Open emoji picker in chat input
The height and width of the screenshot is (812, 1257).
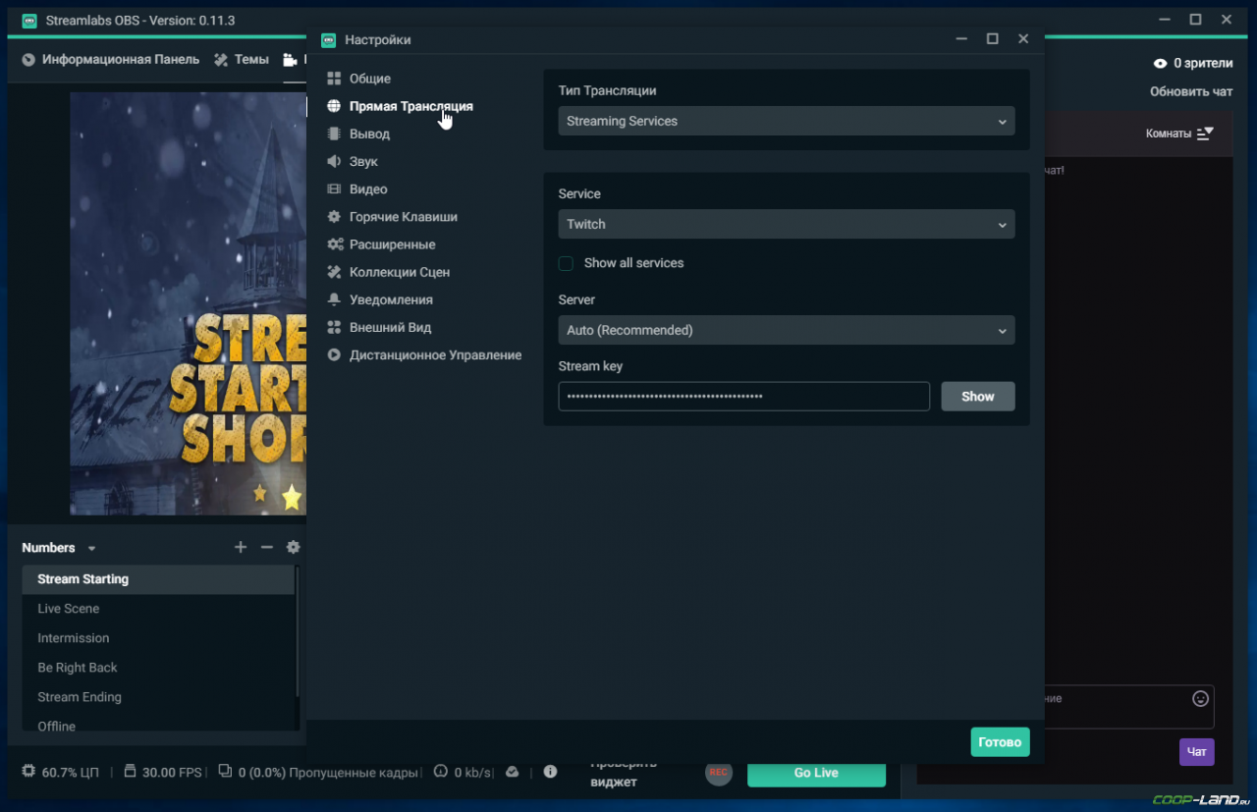click(x=1200, y=698)
